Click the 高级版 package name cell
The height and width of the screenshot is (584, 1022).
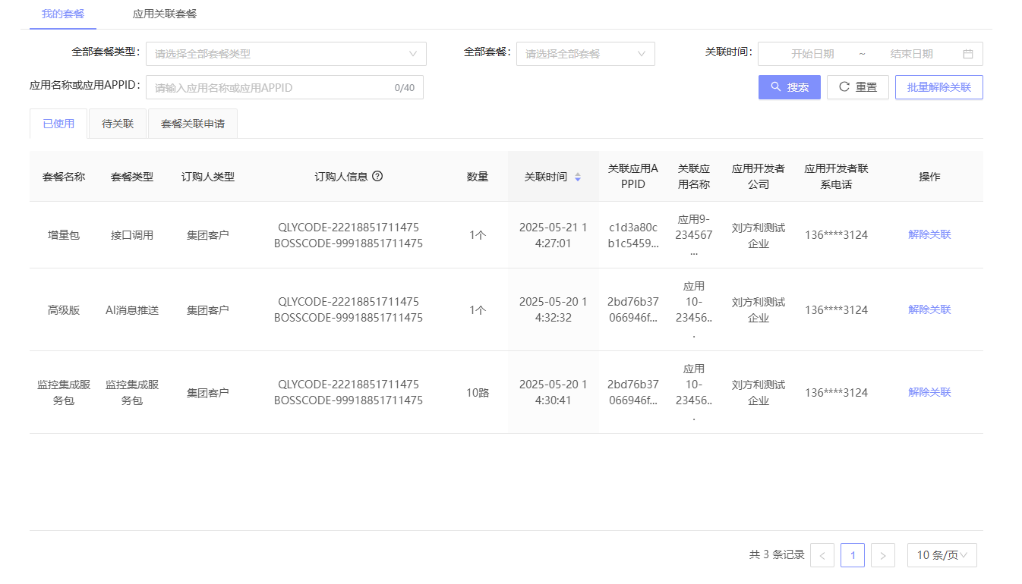pos(64,310)
